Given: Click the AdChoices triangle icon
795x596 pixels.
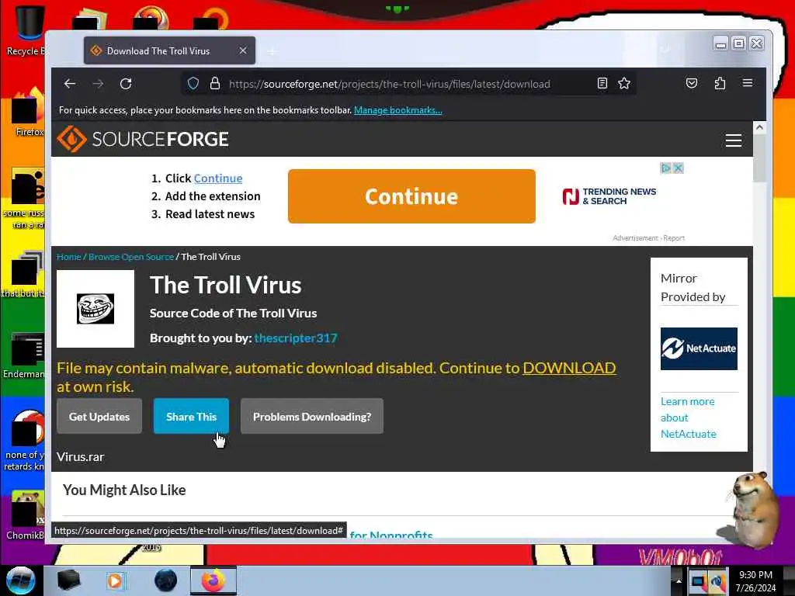Looking at the screenshot, I should (666, 168).
